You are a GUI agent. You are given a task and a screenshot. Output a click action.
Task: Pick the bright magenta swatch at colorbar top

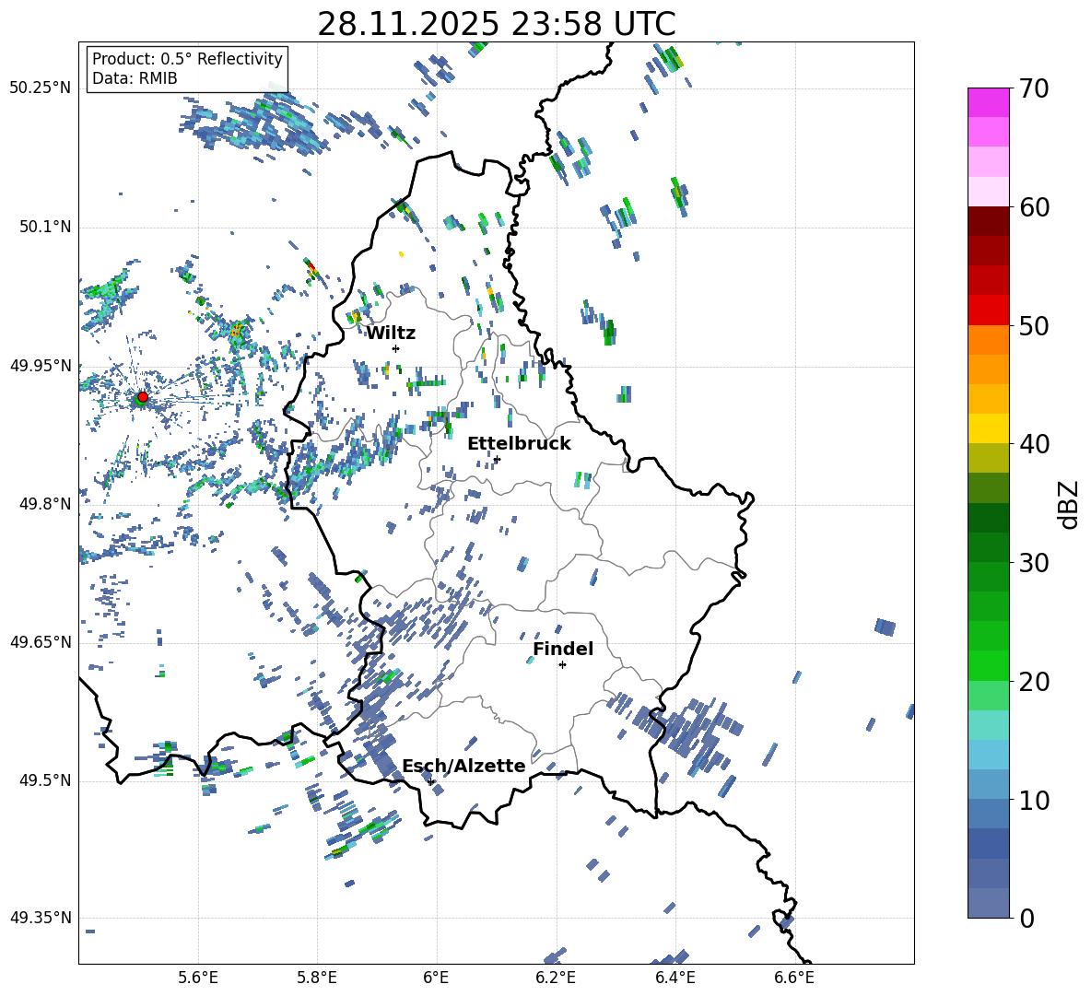coord(989,102)
